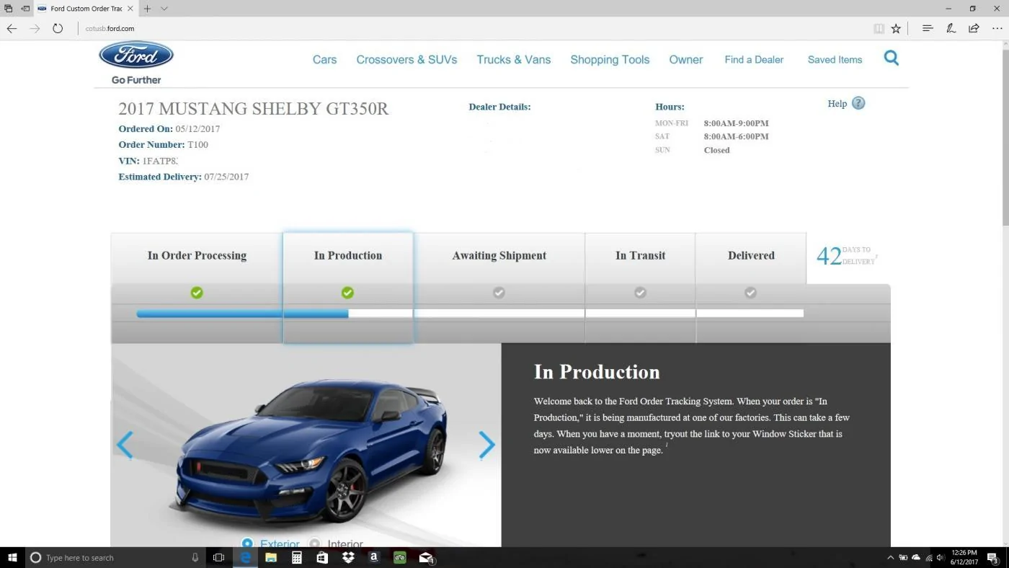Open the Saved Items link
Image resolution: width=1009 pixels, height=568 pixels.
coord(835,60)
